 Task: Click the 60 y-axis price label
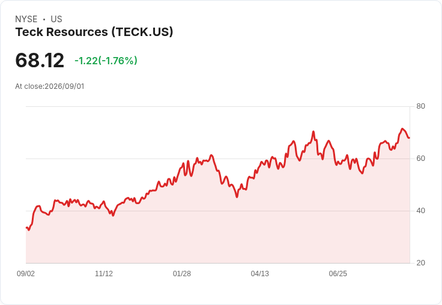[420, 159]
